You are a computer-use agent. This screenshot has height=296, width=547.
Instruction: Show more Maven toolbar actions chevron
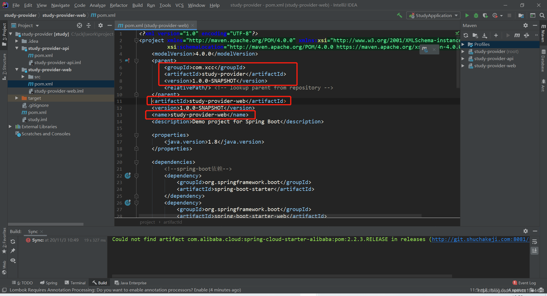click(x=536, y=35)
